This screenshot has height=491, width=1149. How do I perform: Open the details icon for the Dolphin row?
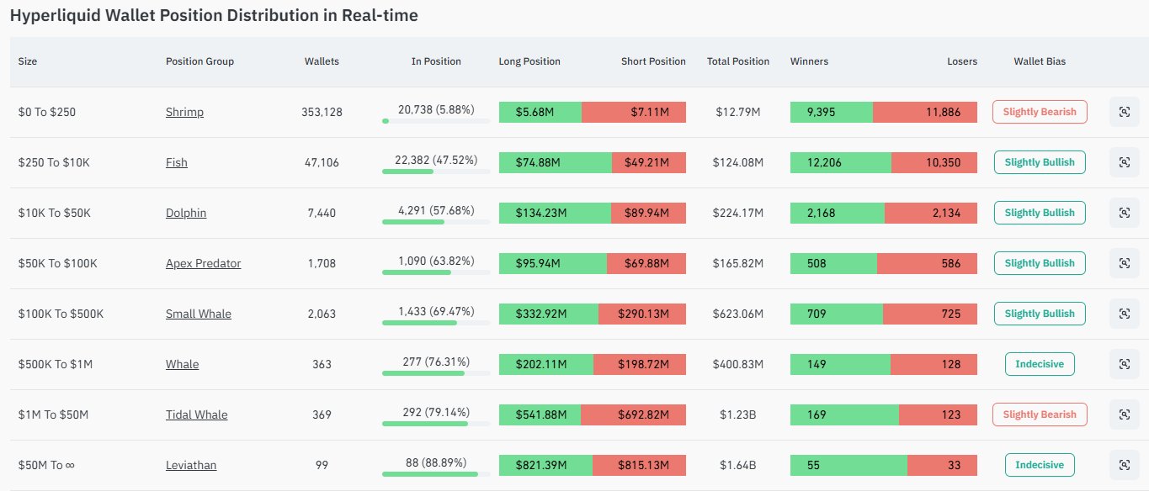(x=1124, y=213)
